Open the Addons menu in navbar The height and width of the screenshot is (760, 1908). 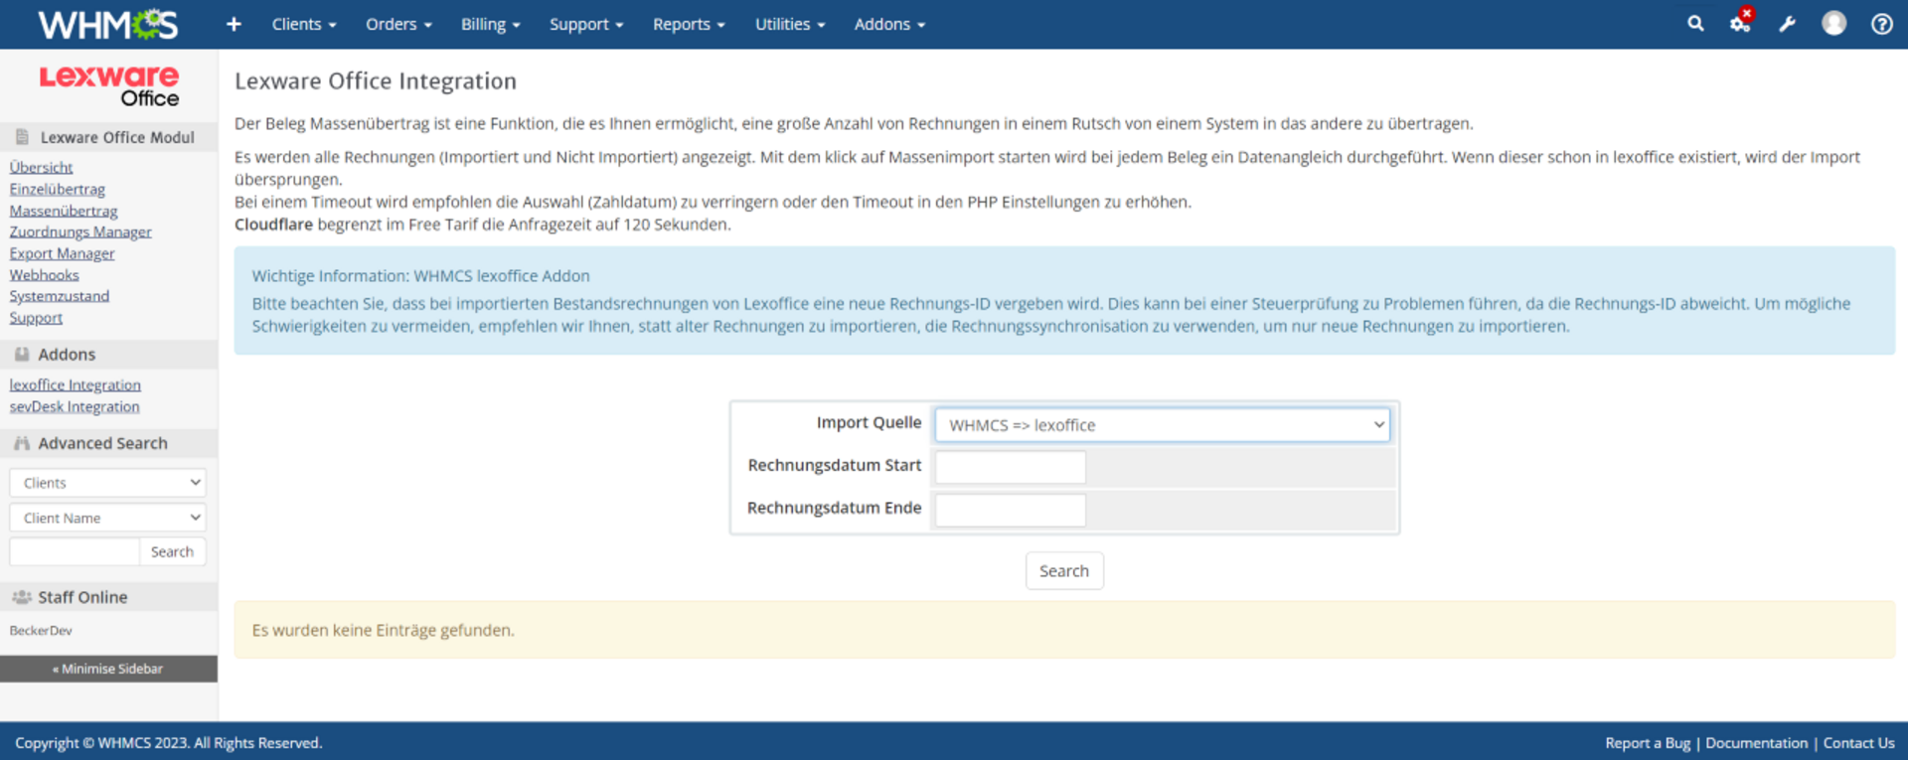889,24
